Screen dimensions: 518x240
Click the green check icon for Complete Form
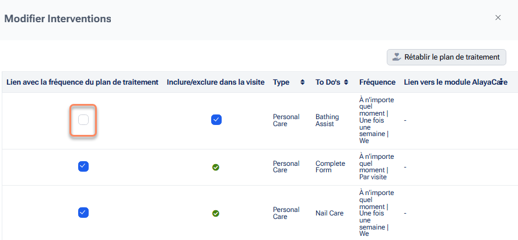click(216, 167)
